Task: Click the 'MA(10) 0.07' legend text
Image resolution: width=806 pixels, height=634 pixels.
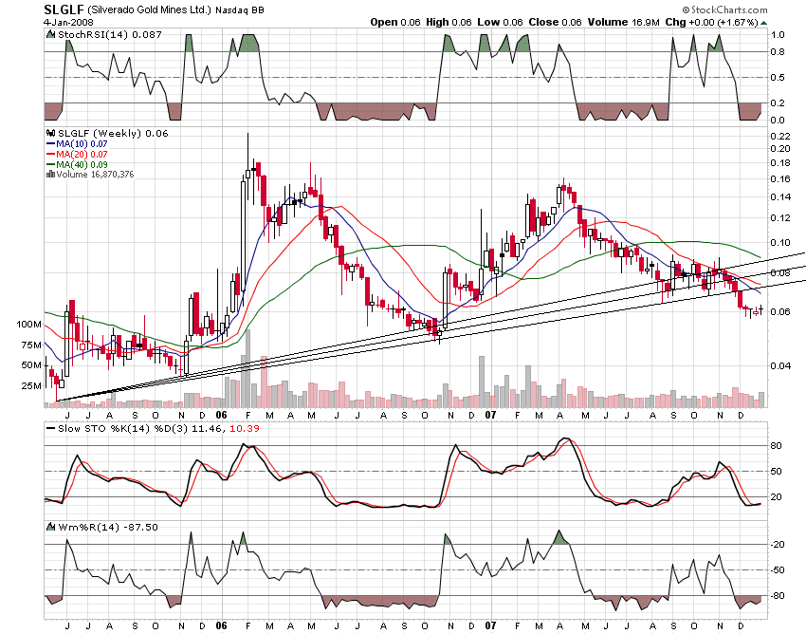Action: pos(82,144)
